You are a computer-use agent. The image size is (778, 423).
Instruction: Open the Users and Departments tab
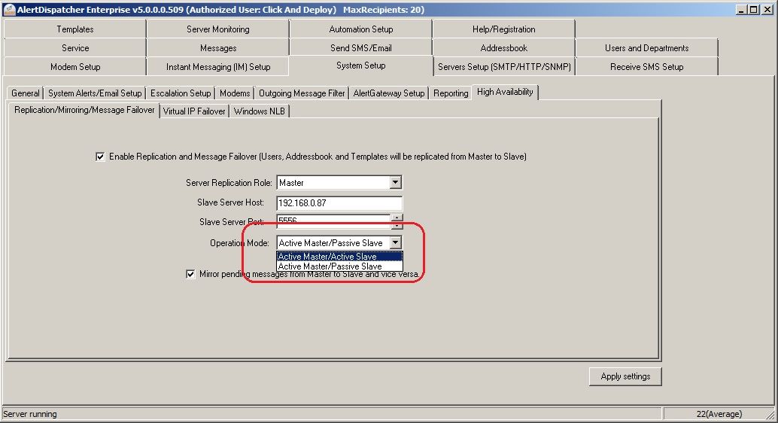pos(646,48)
